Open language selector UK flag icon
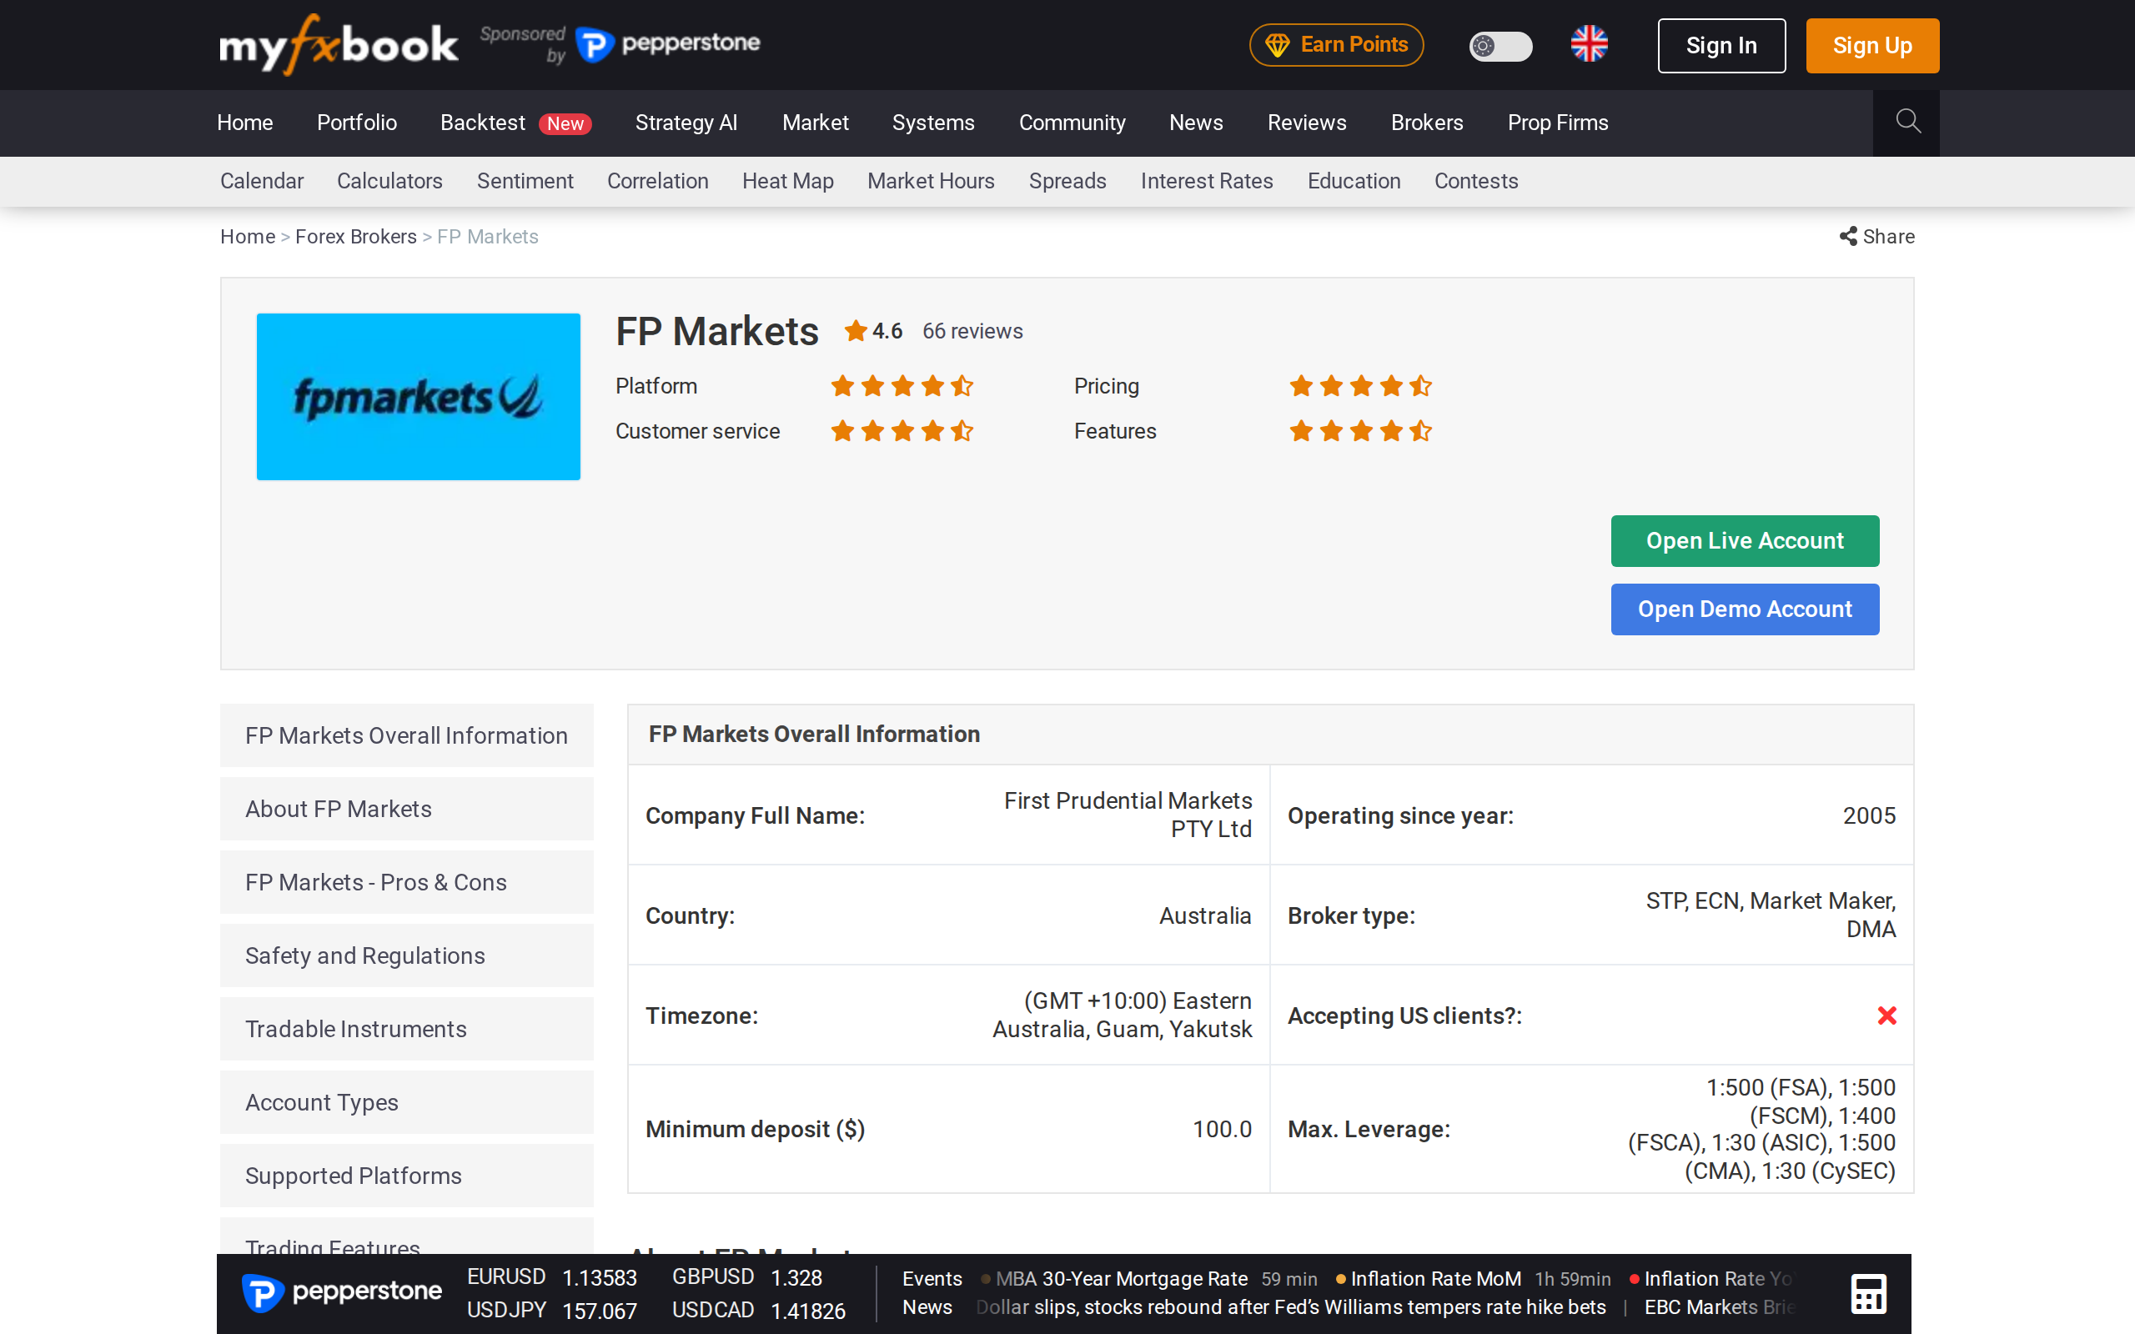 point(1589,44)
